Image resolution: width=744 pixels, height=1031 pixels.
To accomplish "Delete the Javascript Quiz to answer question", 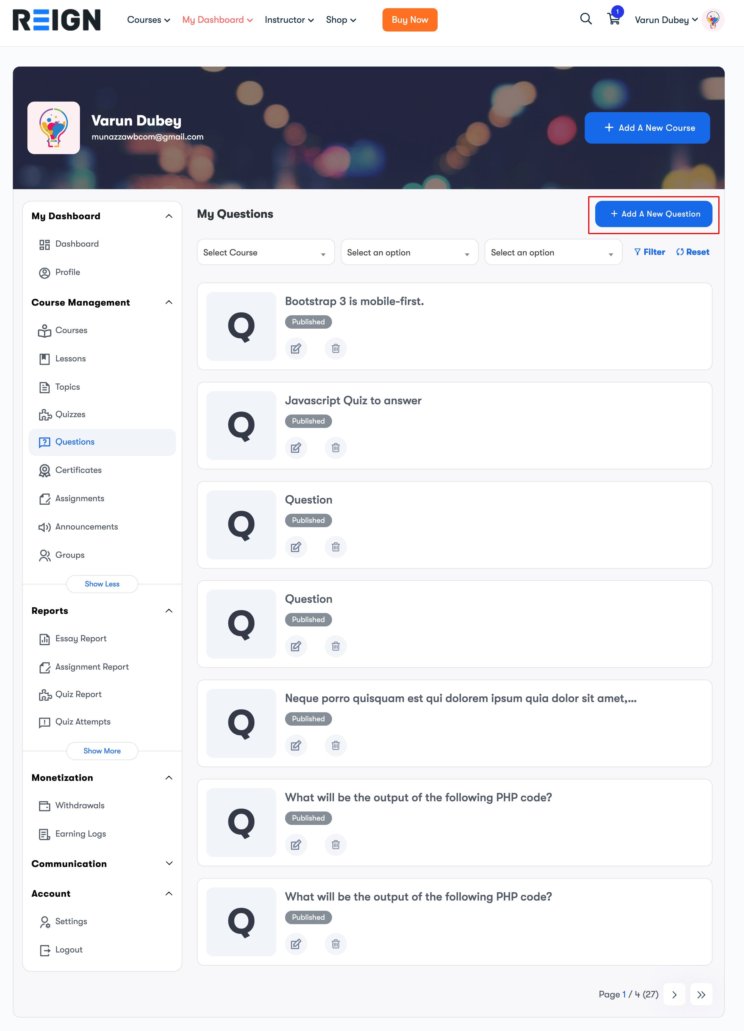I will point(336,448).
